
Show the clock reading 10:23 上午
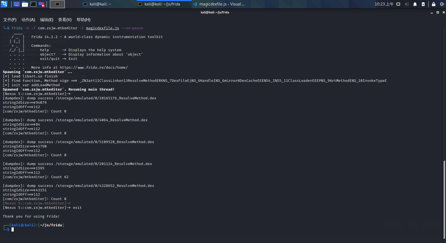[384, 4]
